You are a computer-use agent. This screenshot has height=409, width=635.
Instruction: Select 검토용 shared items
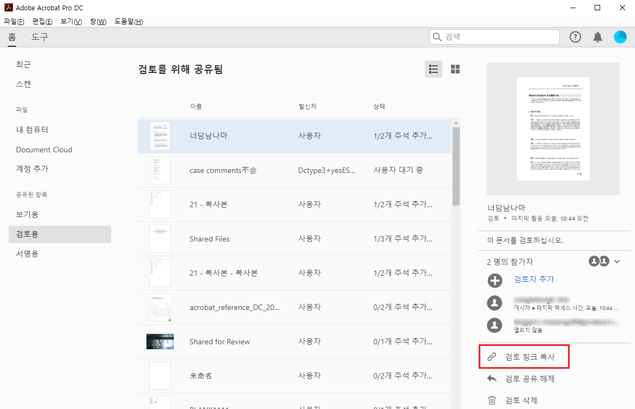point(60,234)
